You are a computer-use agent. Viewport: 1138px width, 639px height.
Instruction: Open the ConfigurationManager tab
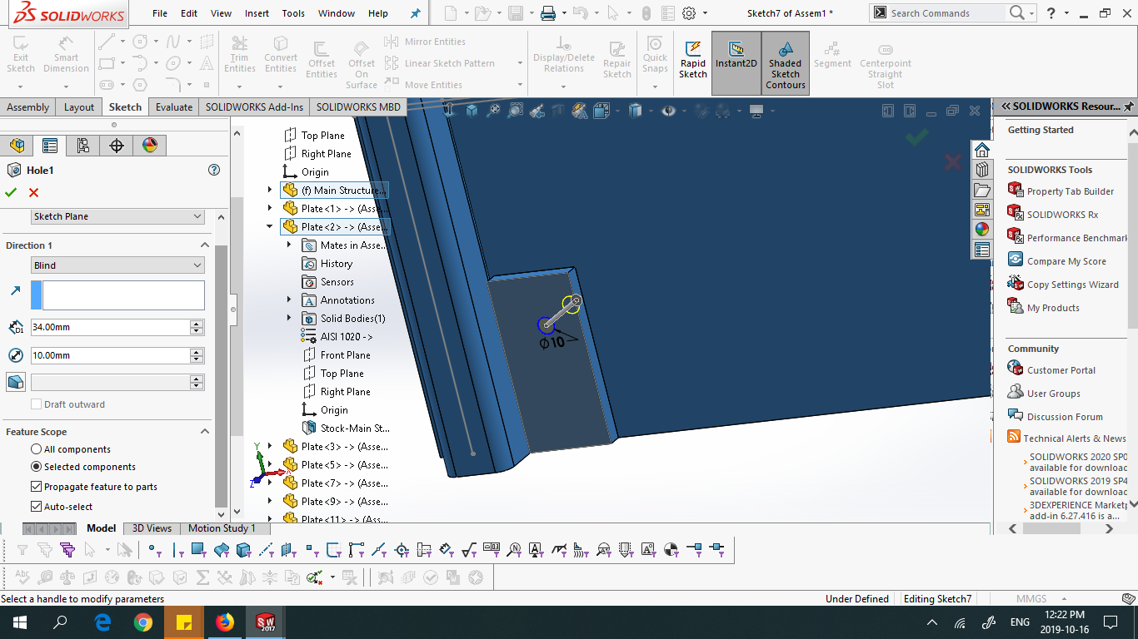[x=83, y=146]
